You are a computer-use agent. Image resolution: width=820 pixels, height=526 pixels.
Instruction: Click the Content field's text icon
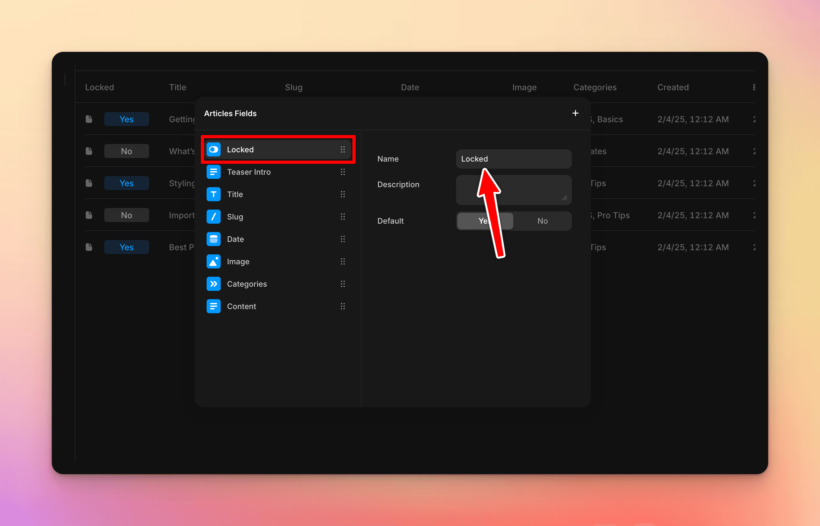pyautogui.click(x=213, y=306)
